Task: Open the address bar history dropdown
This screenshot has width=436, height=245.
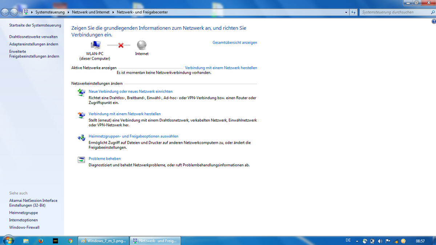Action: [346, 12]
